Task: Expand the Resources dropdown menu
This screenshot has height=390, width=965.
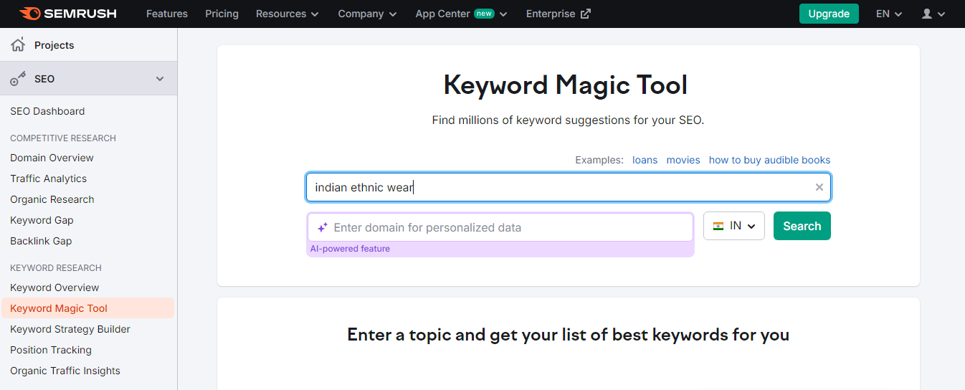Action: tap(287, 14)
